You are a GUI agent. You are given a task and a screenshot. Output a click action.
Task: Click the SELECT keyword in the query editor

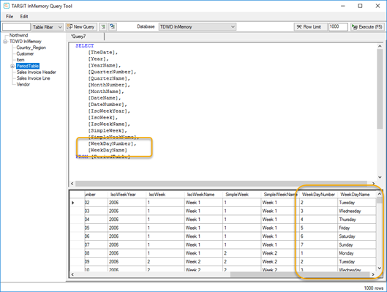pyautogui.click(x=85, y=46)
